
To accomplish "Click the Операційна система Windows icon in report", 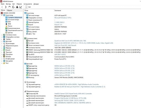I will point(27,18).
